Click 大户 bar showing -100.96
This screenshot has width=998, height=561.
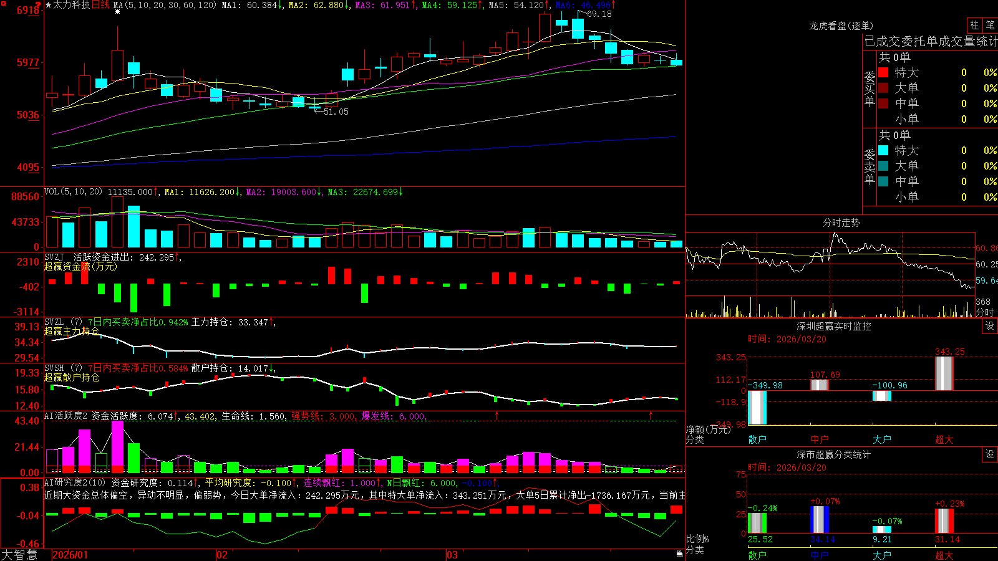882,396
